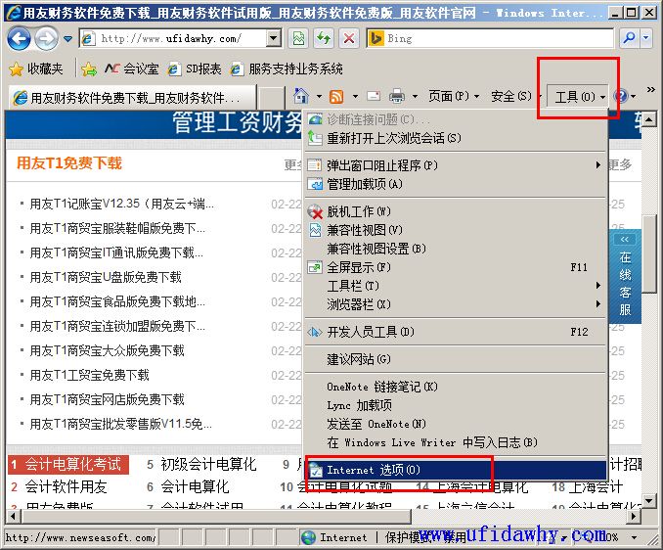Select 重新打开上次浏览会话(S) menu item

pyautogui.click(x=455, y=138)
